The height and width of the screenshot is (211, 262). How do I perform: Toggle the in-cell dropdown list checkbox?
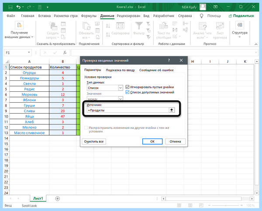click(128, 92)
